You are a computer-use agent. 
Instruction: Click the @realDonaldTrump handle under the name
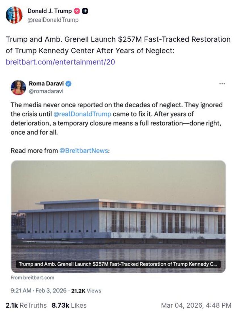coord(53,20)
